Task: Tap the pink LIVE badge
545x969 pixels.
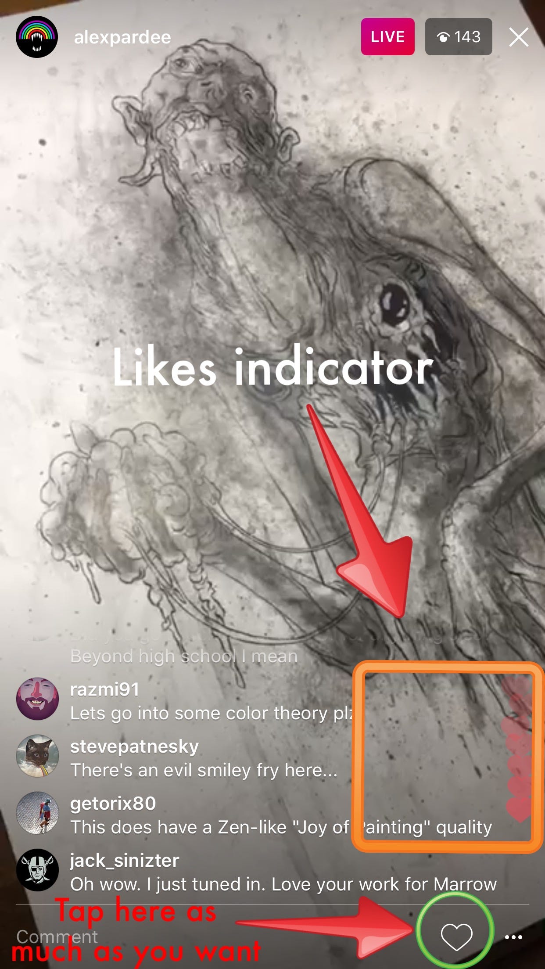Action: pyautogui.click(x=387, y=37)
